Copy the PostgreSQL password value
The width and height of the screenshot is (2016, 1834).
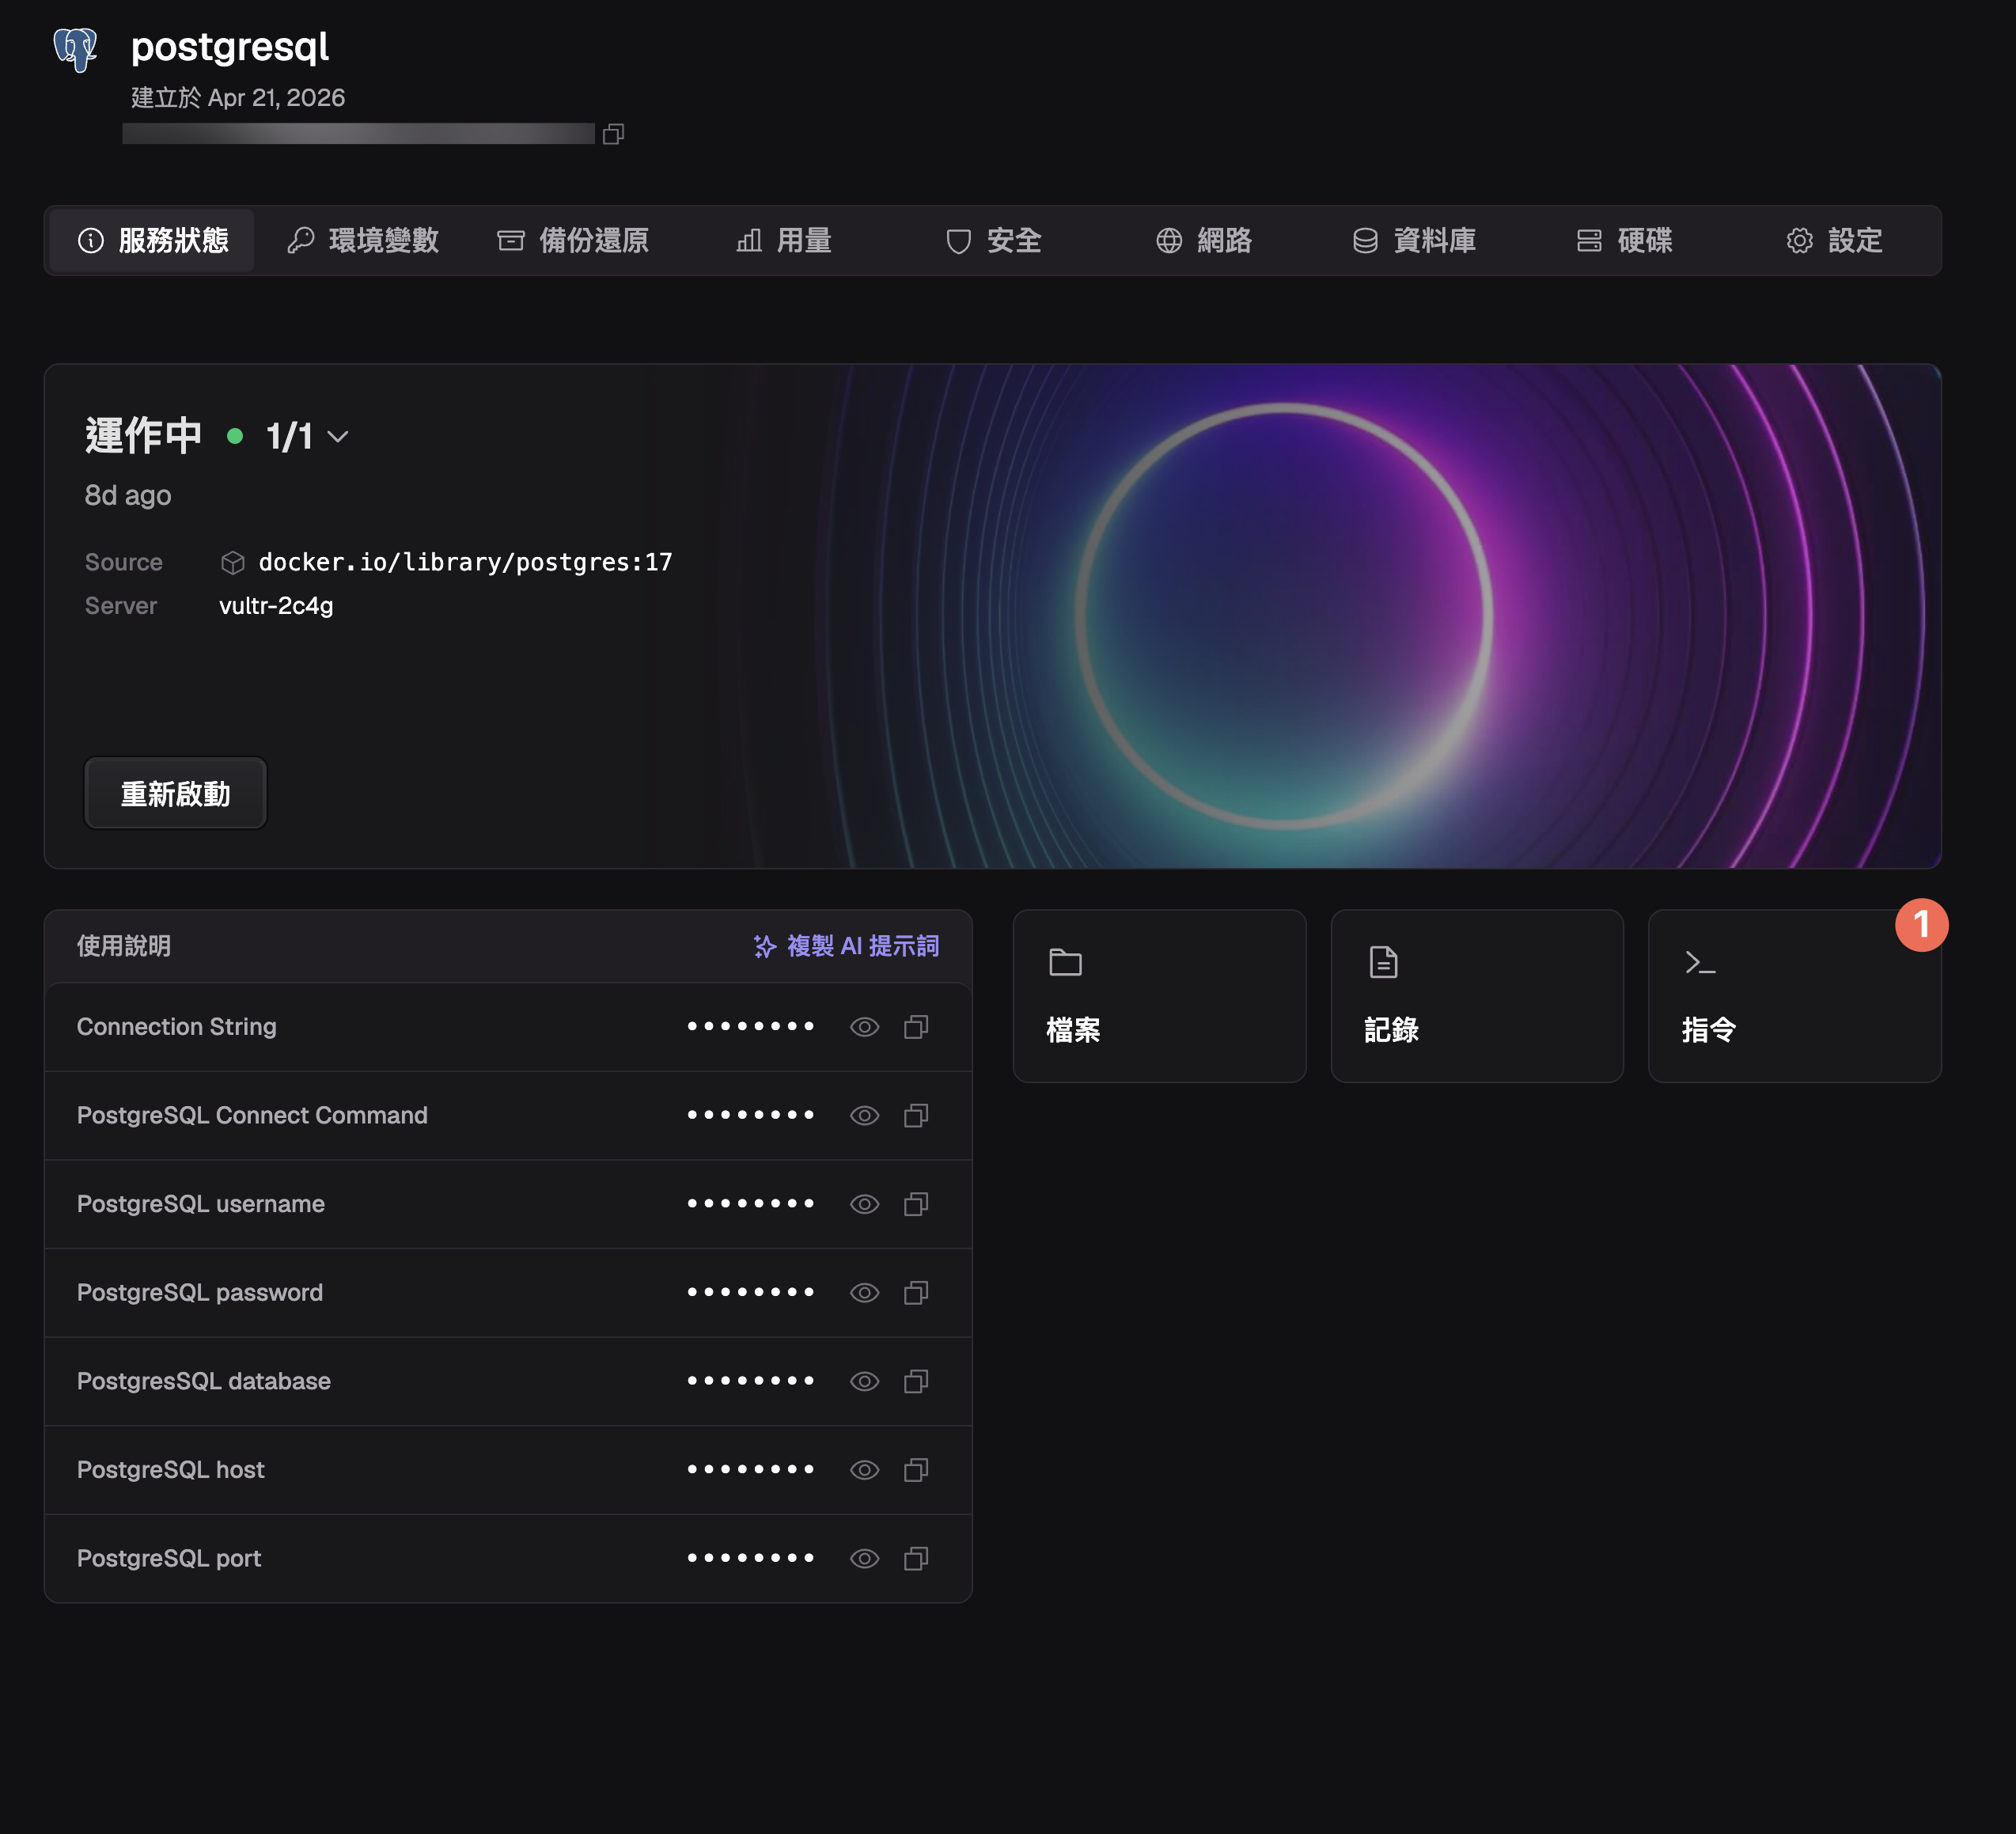[x=916, y=1293]
